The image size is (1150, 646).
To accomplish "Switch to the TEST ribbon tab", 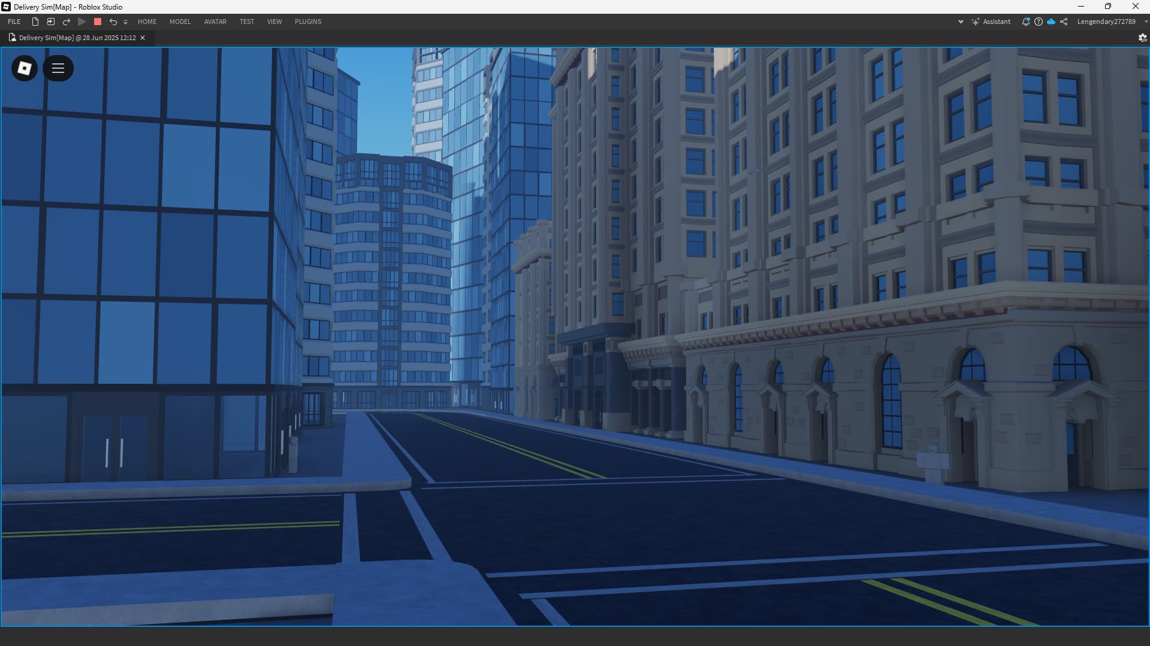I will (247, 22).
